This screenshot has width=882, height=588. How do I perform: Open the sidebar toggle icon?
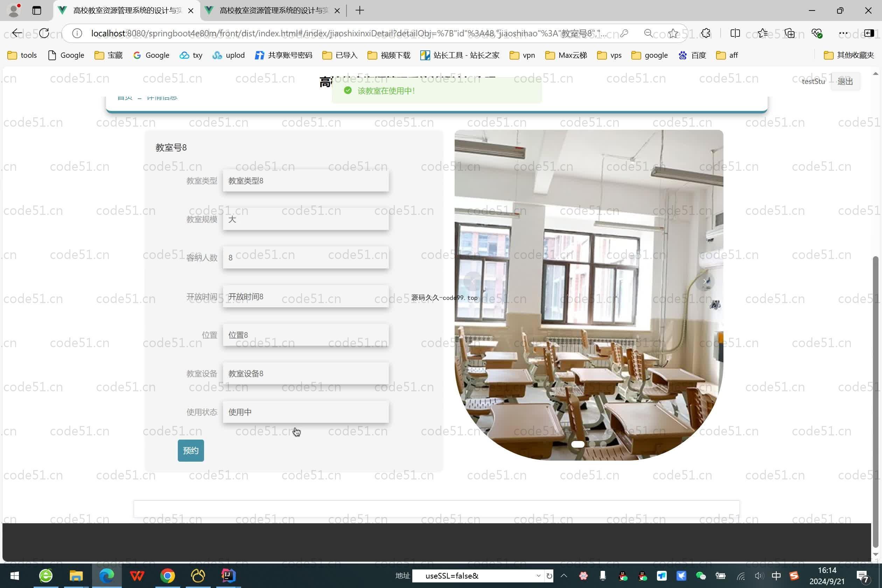[x=869, y=33]
